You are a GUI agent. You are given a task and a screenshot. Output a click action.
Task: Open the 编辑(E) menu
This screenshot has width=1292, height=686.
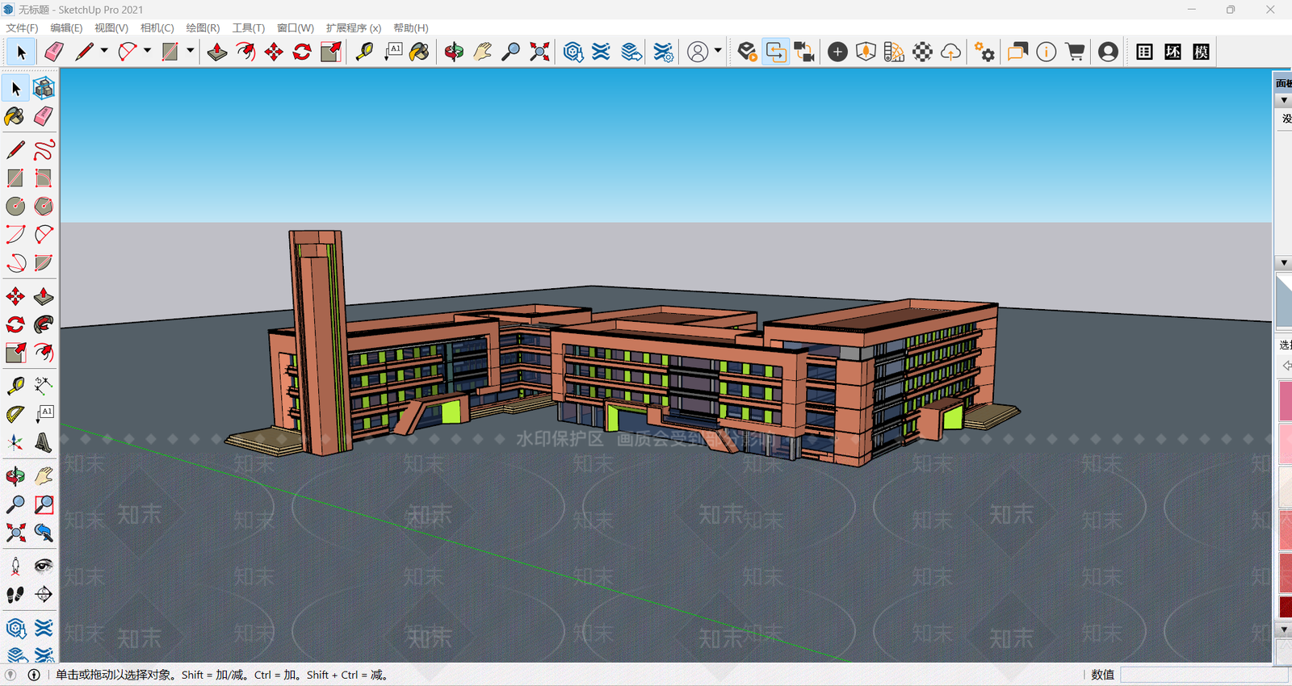point(66,27)
